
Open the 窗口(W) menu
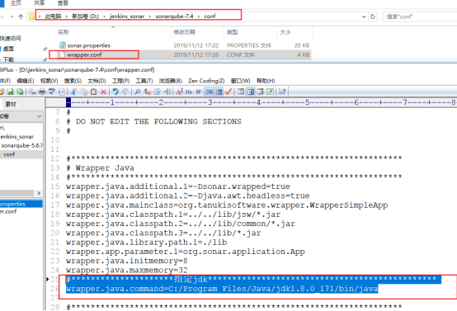coord(240,81)
